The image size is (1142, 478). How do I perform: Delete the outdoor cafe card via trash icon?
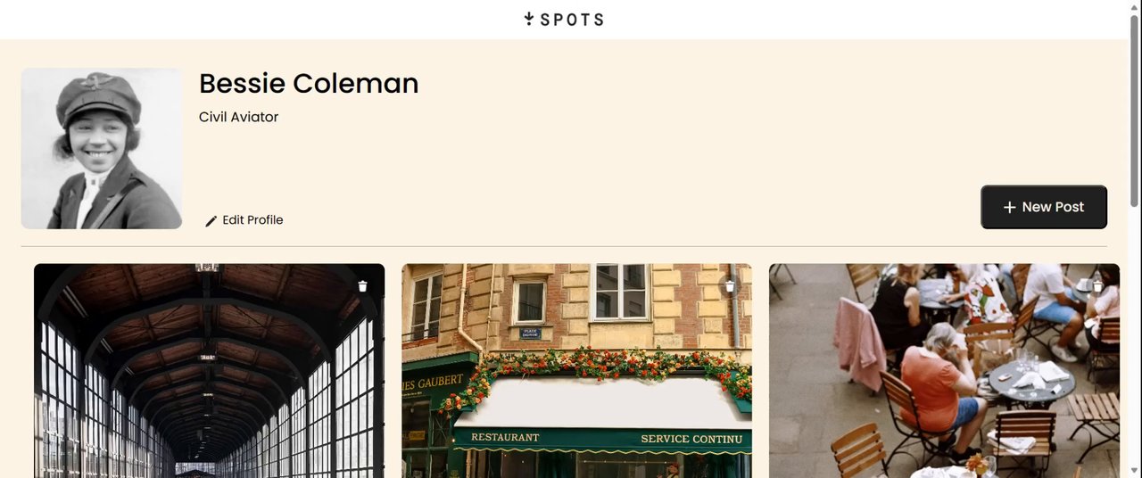click(x=1097, y=286)
